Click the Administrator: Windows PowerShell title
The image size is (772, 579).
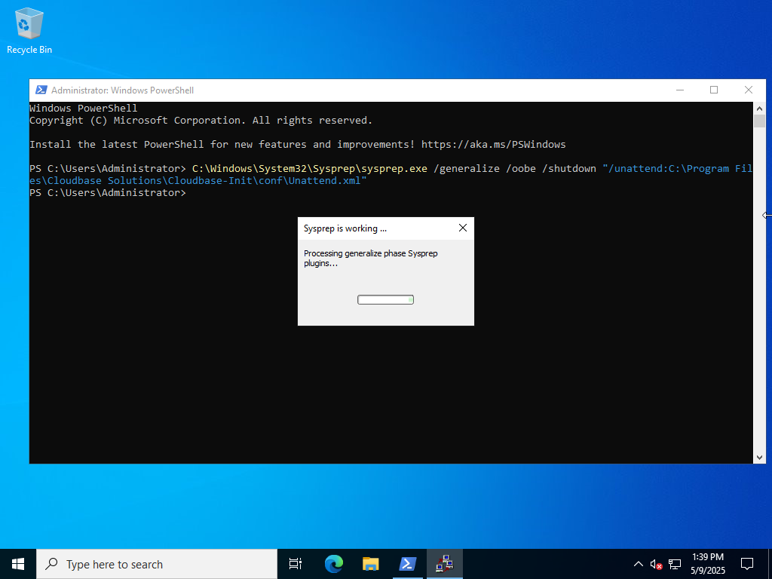123,90
